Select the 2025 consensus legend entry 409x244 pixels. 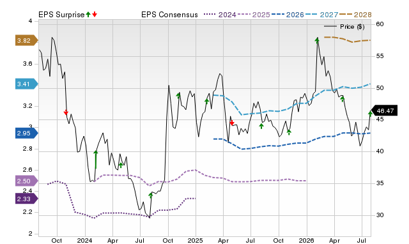pyautogui.click(x=254, y=15)
